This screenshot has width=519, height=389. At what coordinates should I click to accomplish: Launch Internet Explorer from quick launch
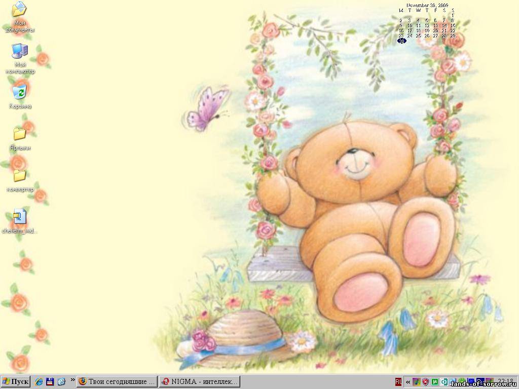click(x=39, y=382)
